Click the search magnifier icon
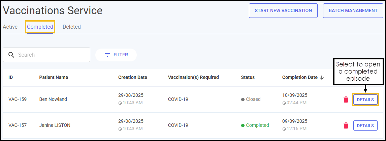 [11, 55]
